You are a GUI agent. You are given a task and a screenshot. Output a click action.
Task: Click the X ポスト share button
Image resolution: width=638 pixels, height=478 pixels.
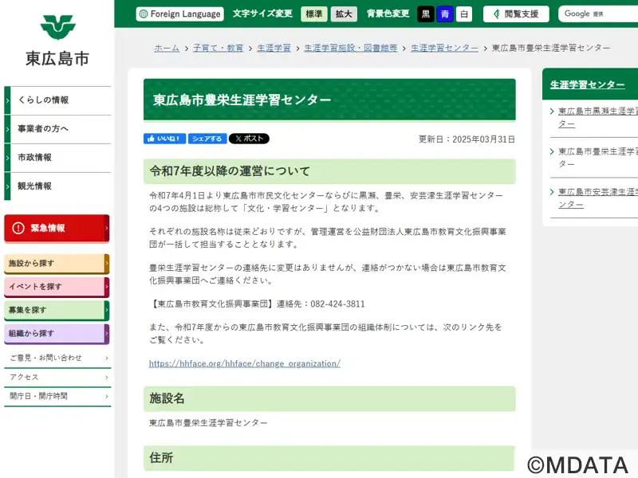coord(249,139)
